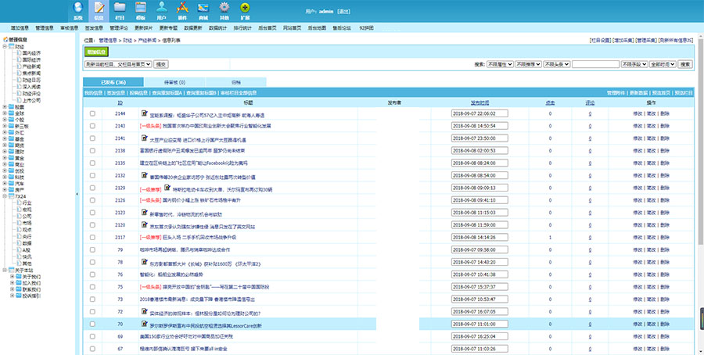Image resolution: width=704 pixels, height=355 pixels.
Task: Tick the checkbox for row ID 67
Action: coord(92,348)
